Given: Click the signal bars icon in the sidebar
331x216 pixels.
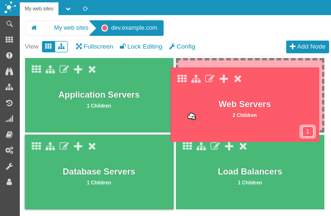Looking at the screenshot, I should tap(9, 119).
